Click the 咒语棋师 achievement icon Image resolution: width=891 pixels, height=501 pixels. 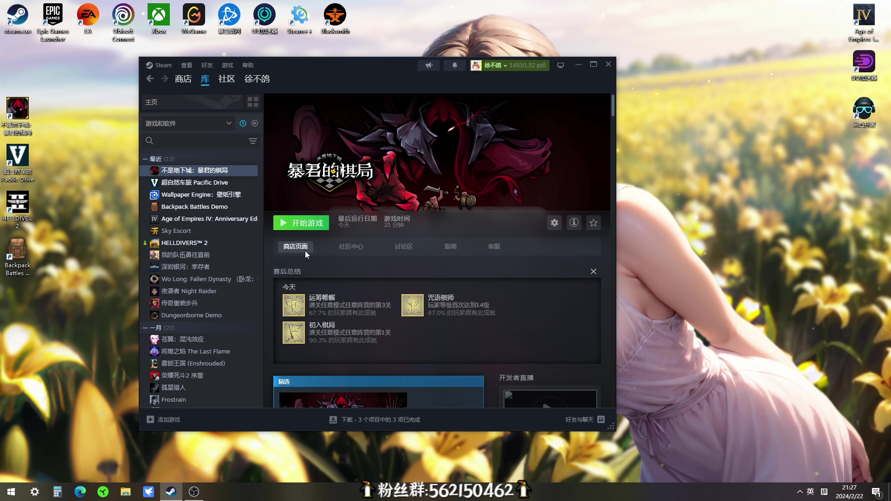413,305
